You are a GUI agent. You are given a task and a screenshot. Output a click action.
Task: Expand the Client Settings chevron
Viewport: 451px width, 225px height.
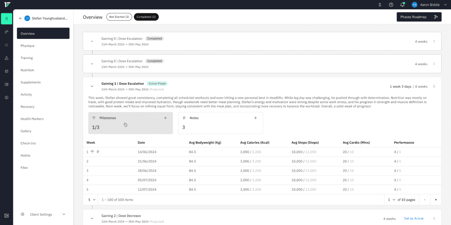coord(64,214)
